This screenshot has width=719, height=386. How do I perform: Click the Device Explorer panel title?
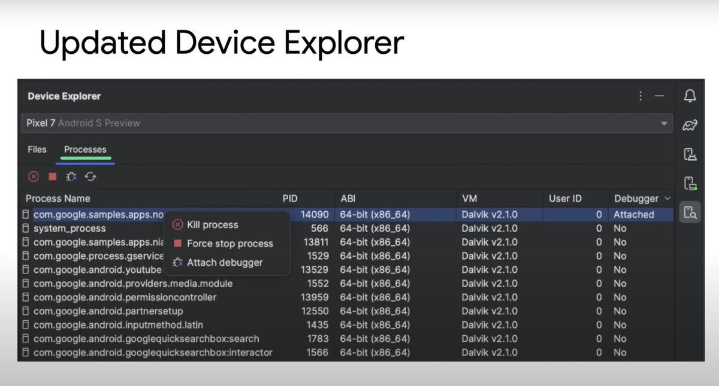(64, 96)
